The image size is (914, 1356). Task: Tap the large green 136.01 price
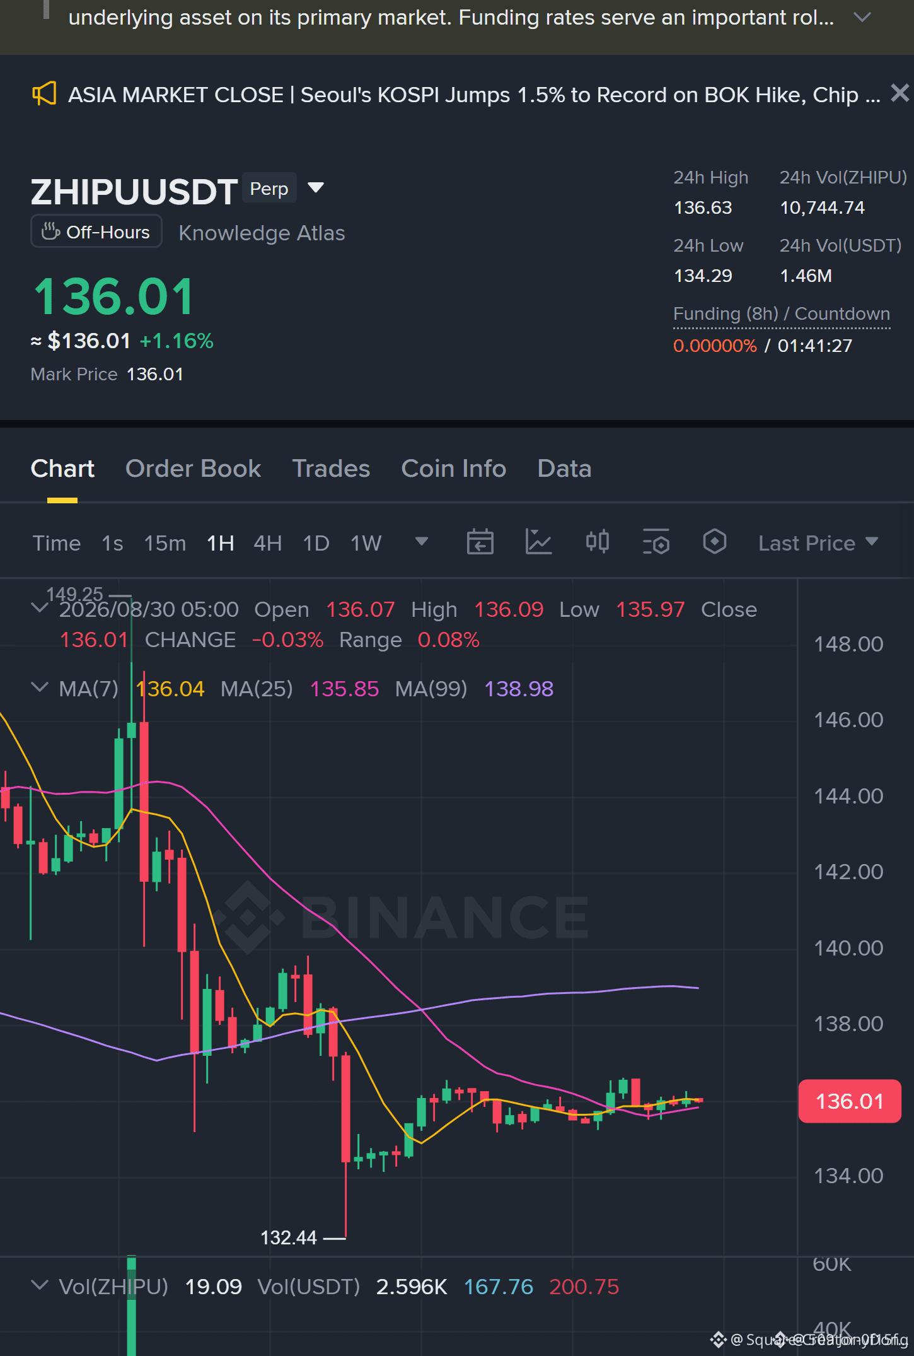(x=113, y=296)
